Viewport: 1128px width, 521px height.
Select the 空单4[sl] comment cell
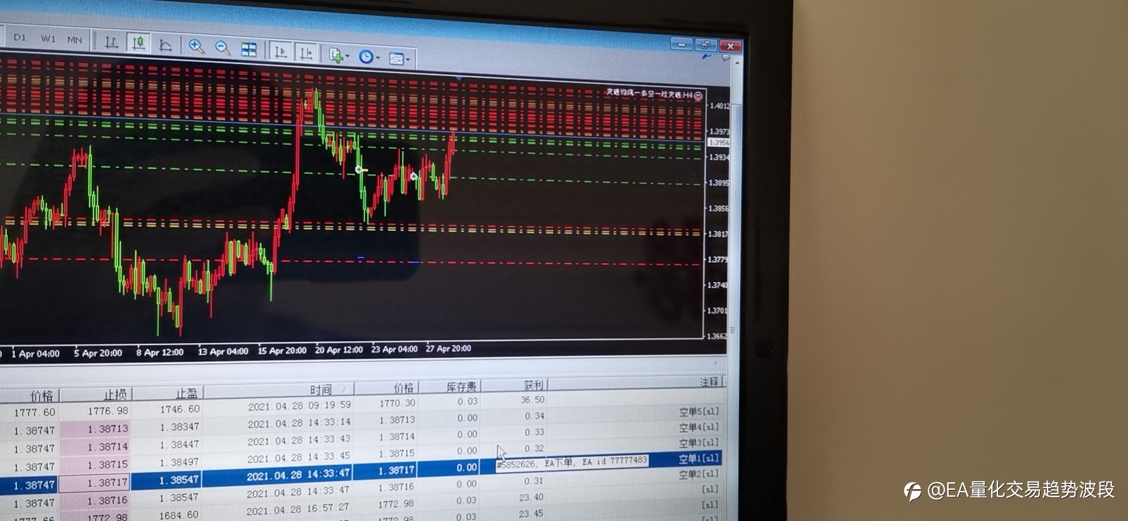tap(699, 427)
